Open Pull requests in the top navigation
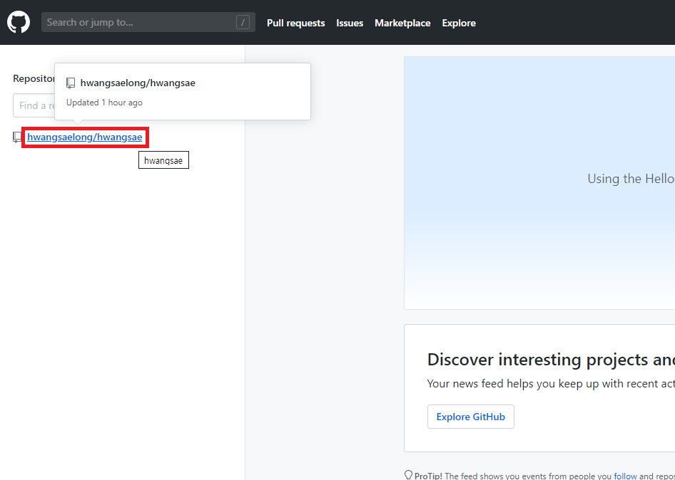Image resolution: width=675 pixels, height=480 pixels. click(295, 23)
